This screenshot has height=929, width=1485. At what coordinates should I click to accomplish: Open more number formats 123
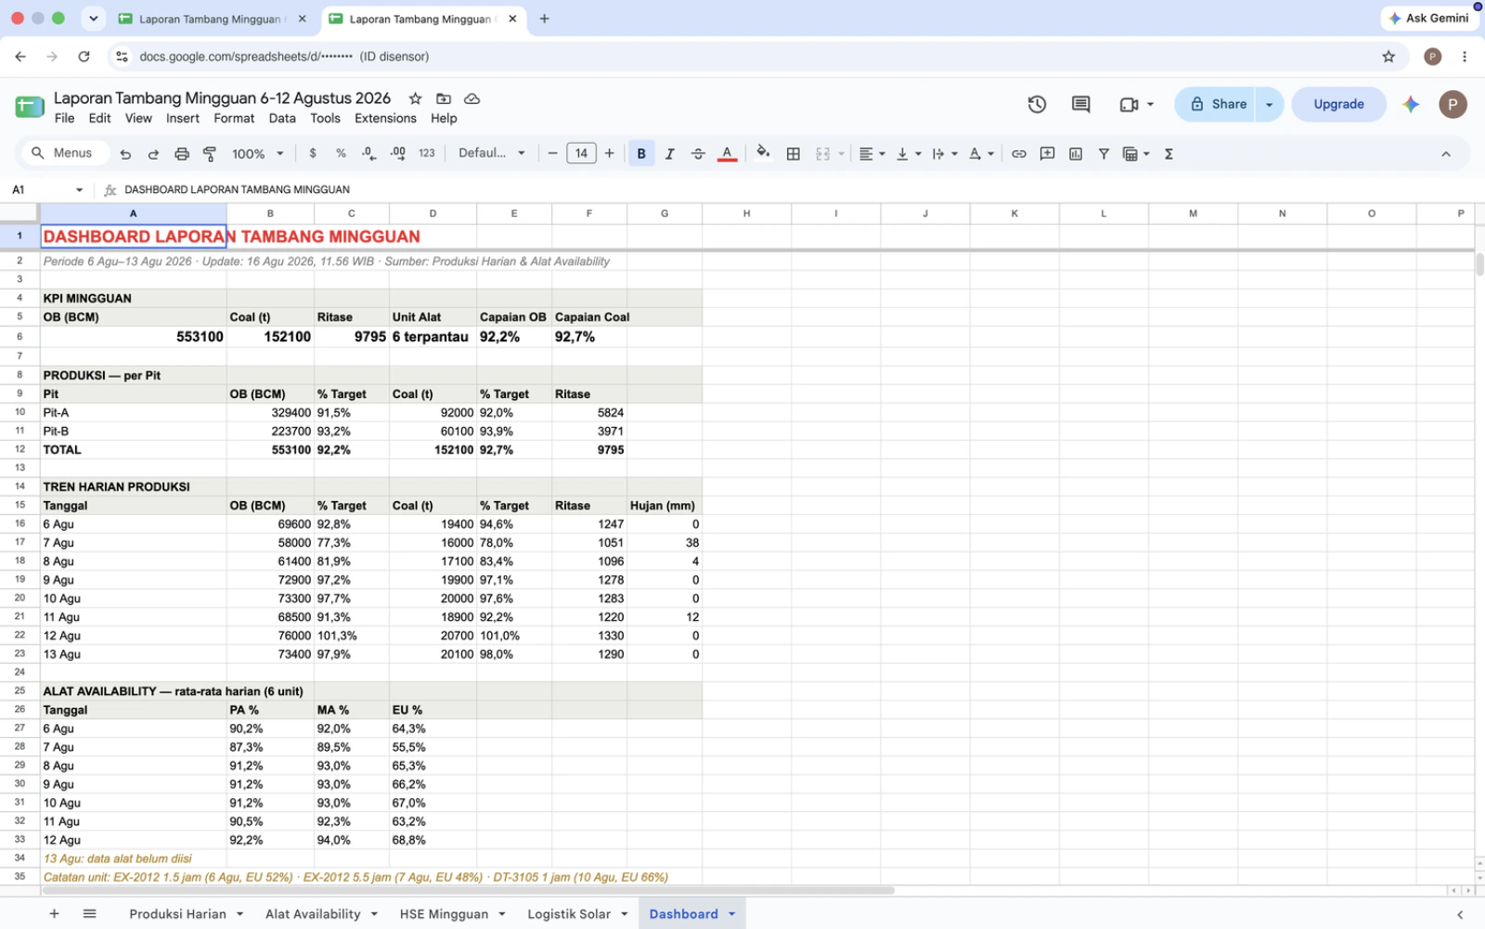427,154
